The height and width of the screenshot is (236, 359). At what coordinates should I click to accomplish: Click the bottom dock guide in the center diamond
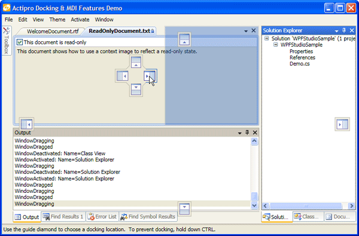coord(136,90)
